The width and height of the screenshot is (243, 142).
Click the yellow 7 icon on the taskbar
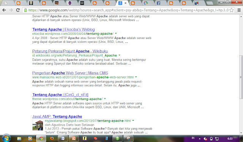click(85, 139)
